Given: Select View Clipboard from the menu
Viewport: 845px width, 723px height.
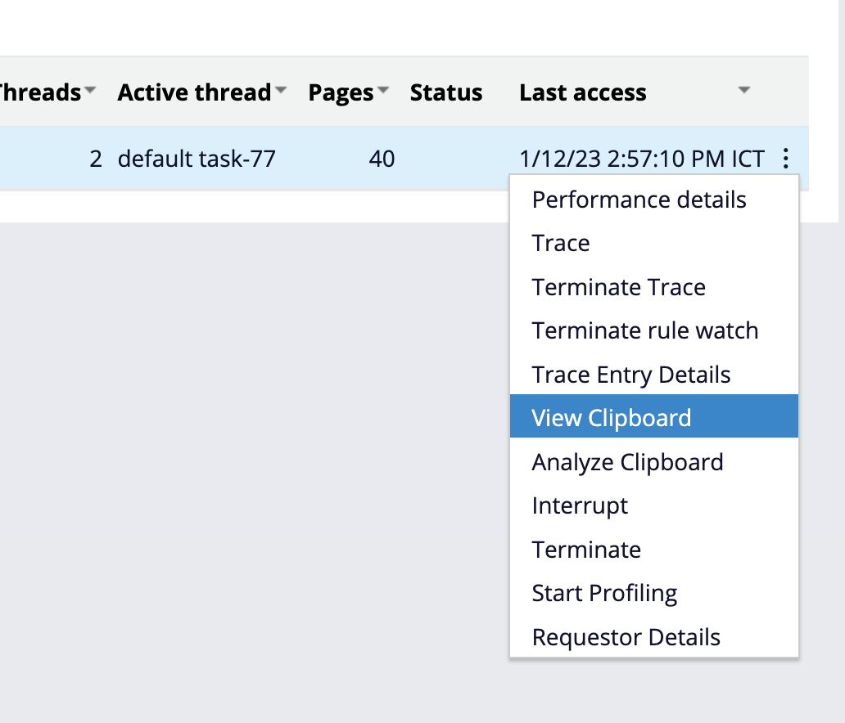Looking at the screenshot, I should point(610,417).
